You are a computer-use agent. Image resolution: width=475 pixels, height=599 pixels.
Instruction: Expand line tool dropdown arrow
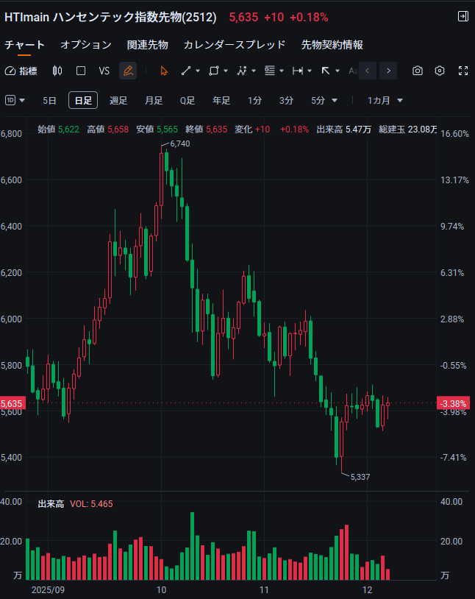click(198, 71)
